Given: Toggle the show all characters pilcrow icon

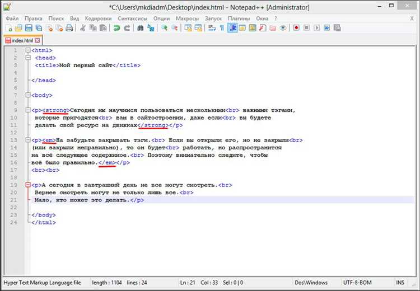Looking at the screenshot, I should coord(222,28).
